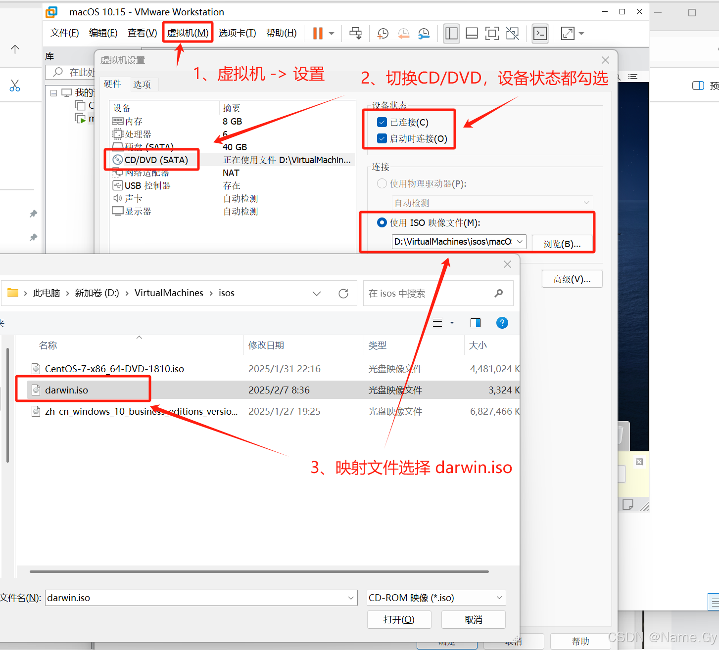Open the console view icon
The image size is (719, 650).
click(540, 33)
